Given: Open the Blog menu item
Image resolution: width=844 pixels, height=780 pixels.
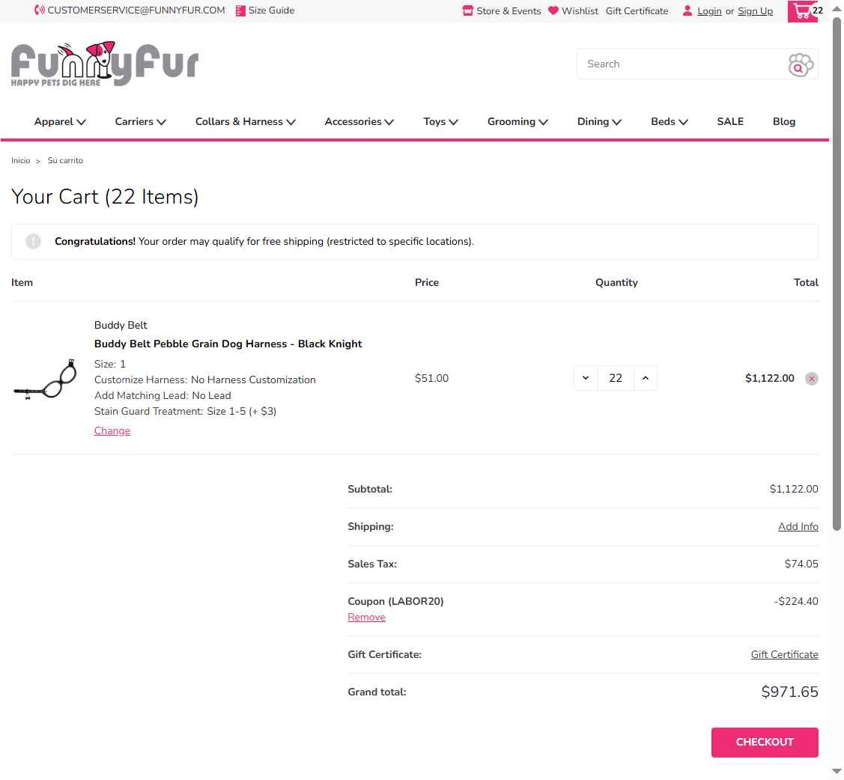Looking at the screenshot, I should tap(783, 121).
